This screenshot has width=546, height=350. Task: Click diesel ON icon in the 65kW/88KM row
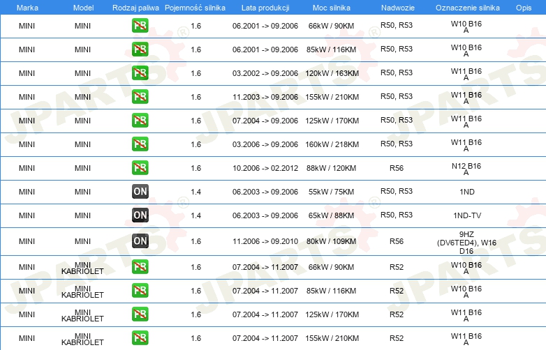(140, 215)
